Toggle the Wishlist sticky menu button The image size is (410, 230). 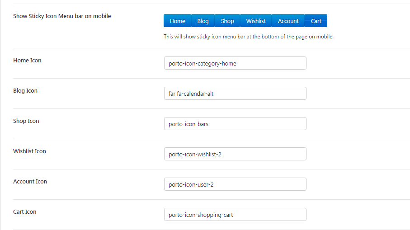click(256, 21)
